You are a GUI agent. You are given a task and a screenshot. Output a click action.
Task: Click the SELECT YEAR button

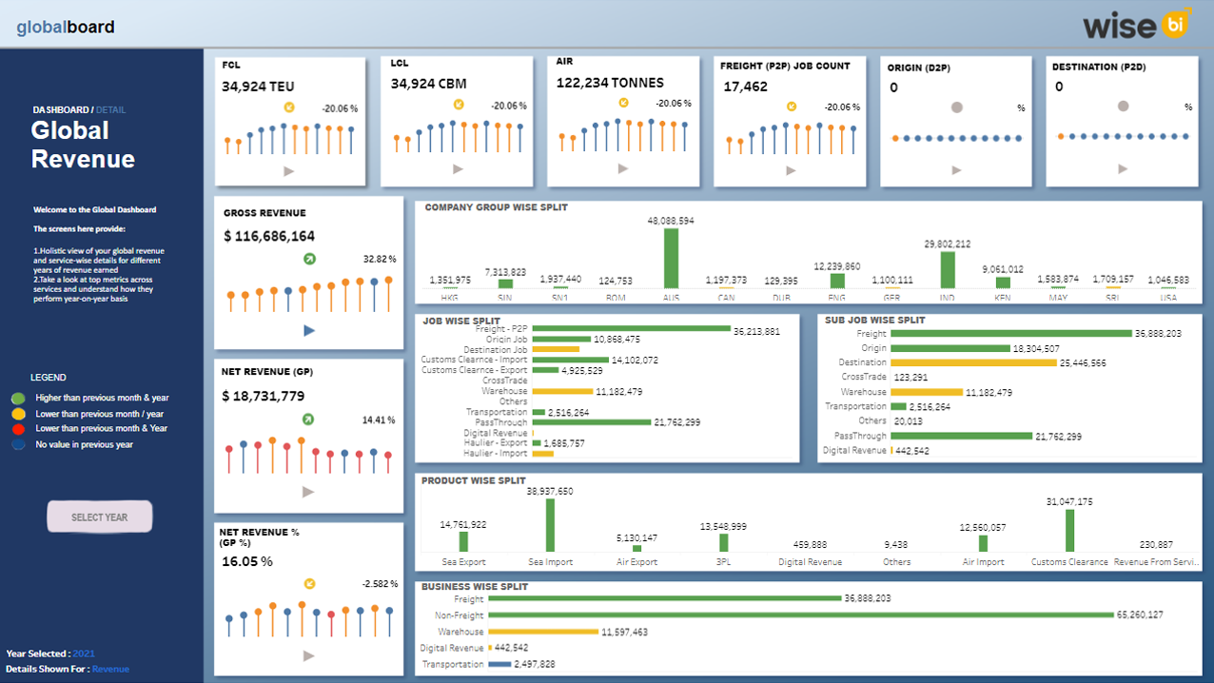[99, 517]
